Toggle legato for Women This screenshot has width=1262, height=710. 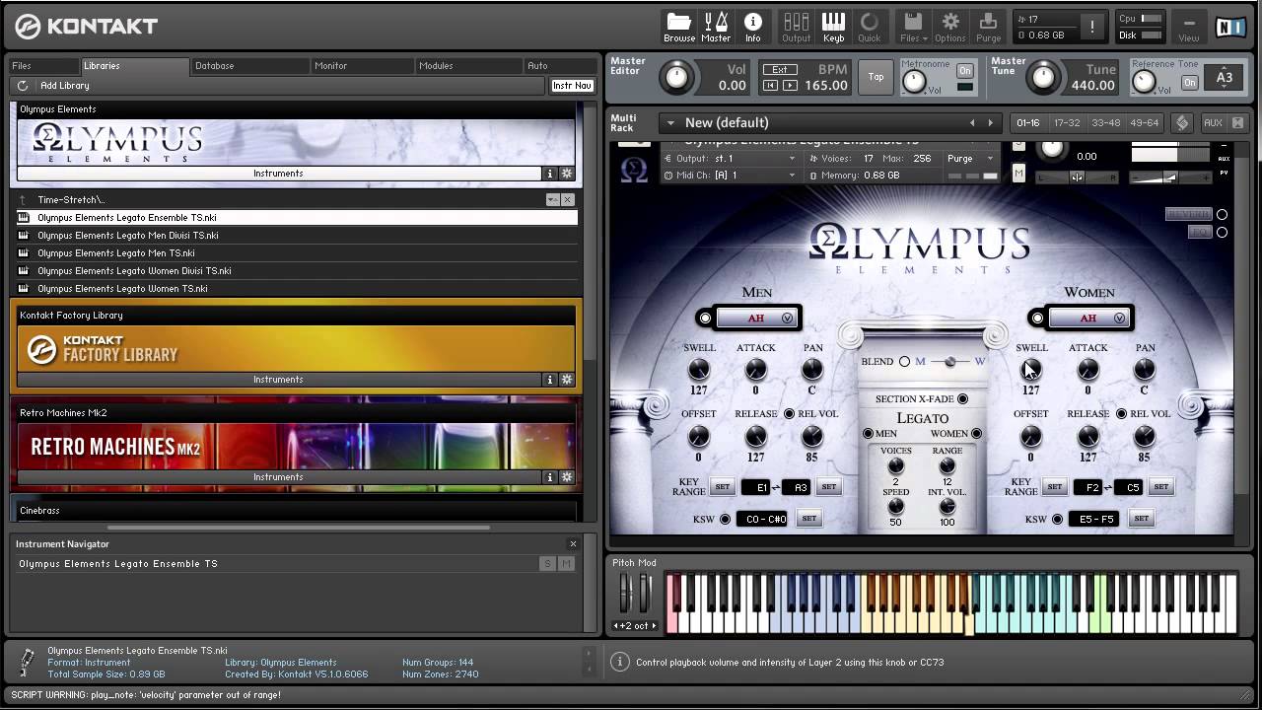click(976, 433)
